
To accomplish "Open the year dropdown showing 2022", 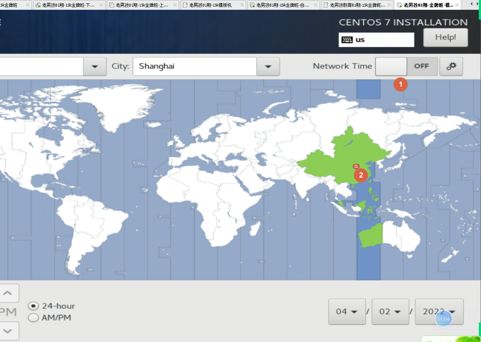I will click(439, 312).
